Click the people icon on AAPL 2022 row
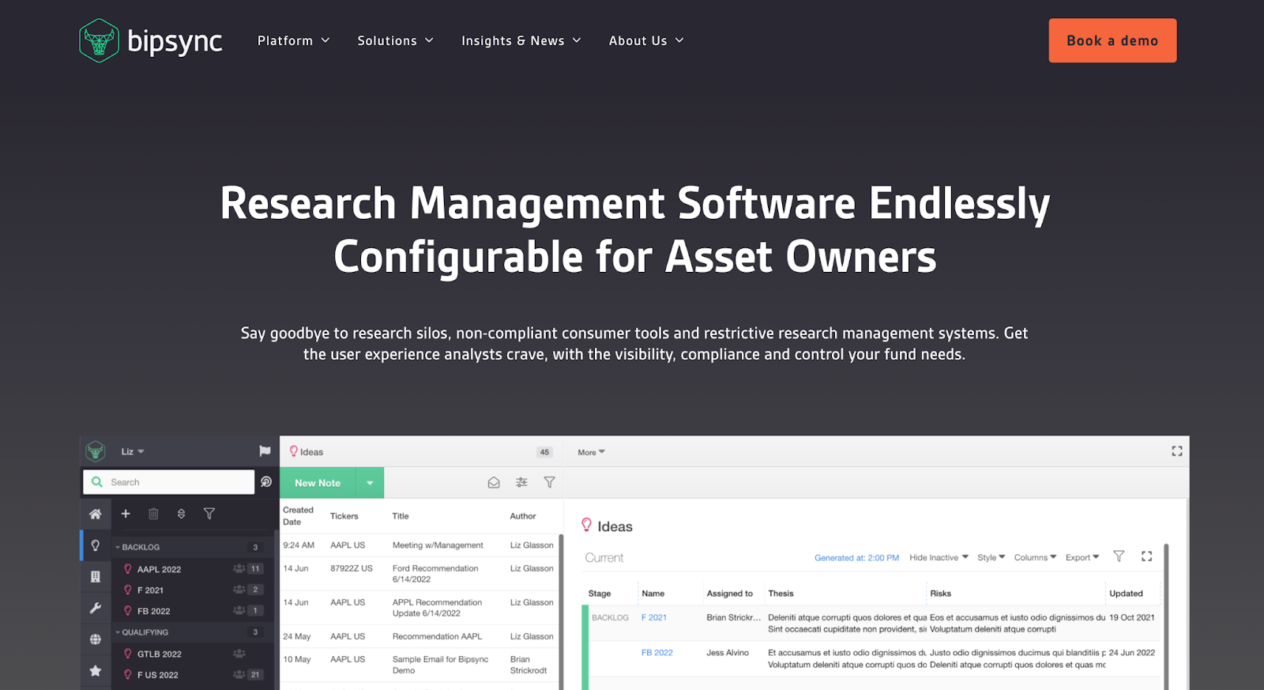The width and height of the screenshot is (1264, 690). click(239, 568)
